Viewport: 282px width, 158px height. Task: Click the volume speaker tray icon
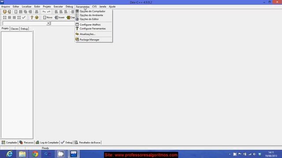tap(255, 154)
